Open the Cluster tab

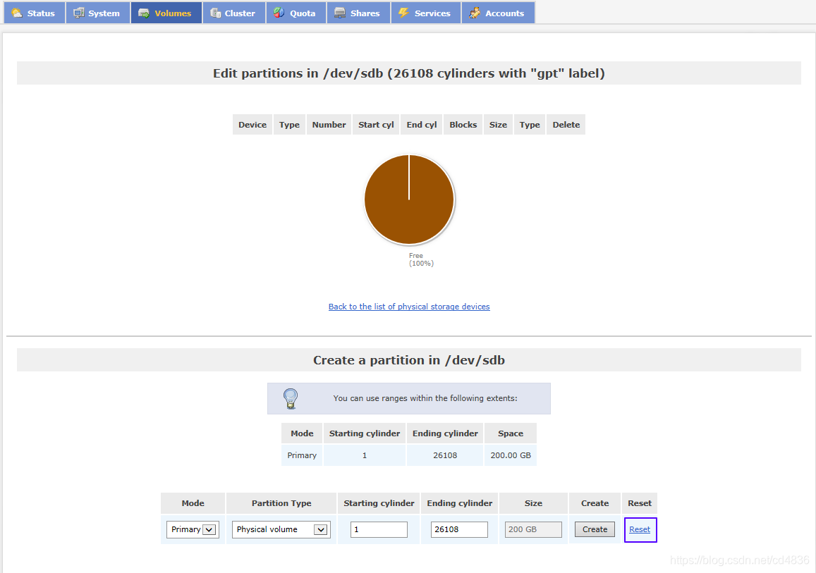point(233,13)
